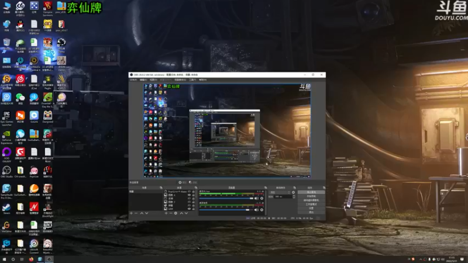Pop out the Audio Mixer dock panel
This screenshot has width=468, height=263.
[266, 188]
